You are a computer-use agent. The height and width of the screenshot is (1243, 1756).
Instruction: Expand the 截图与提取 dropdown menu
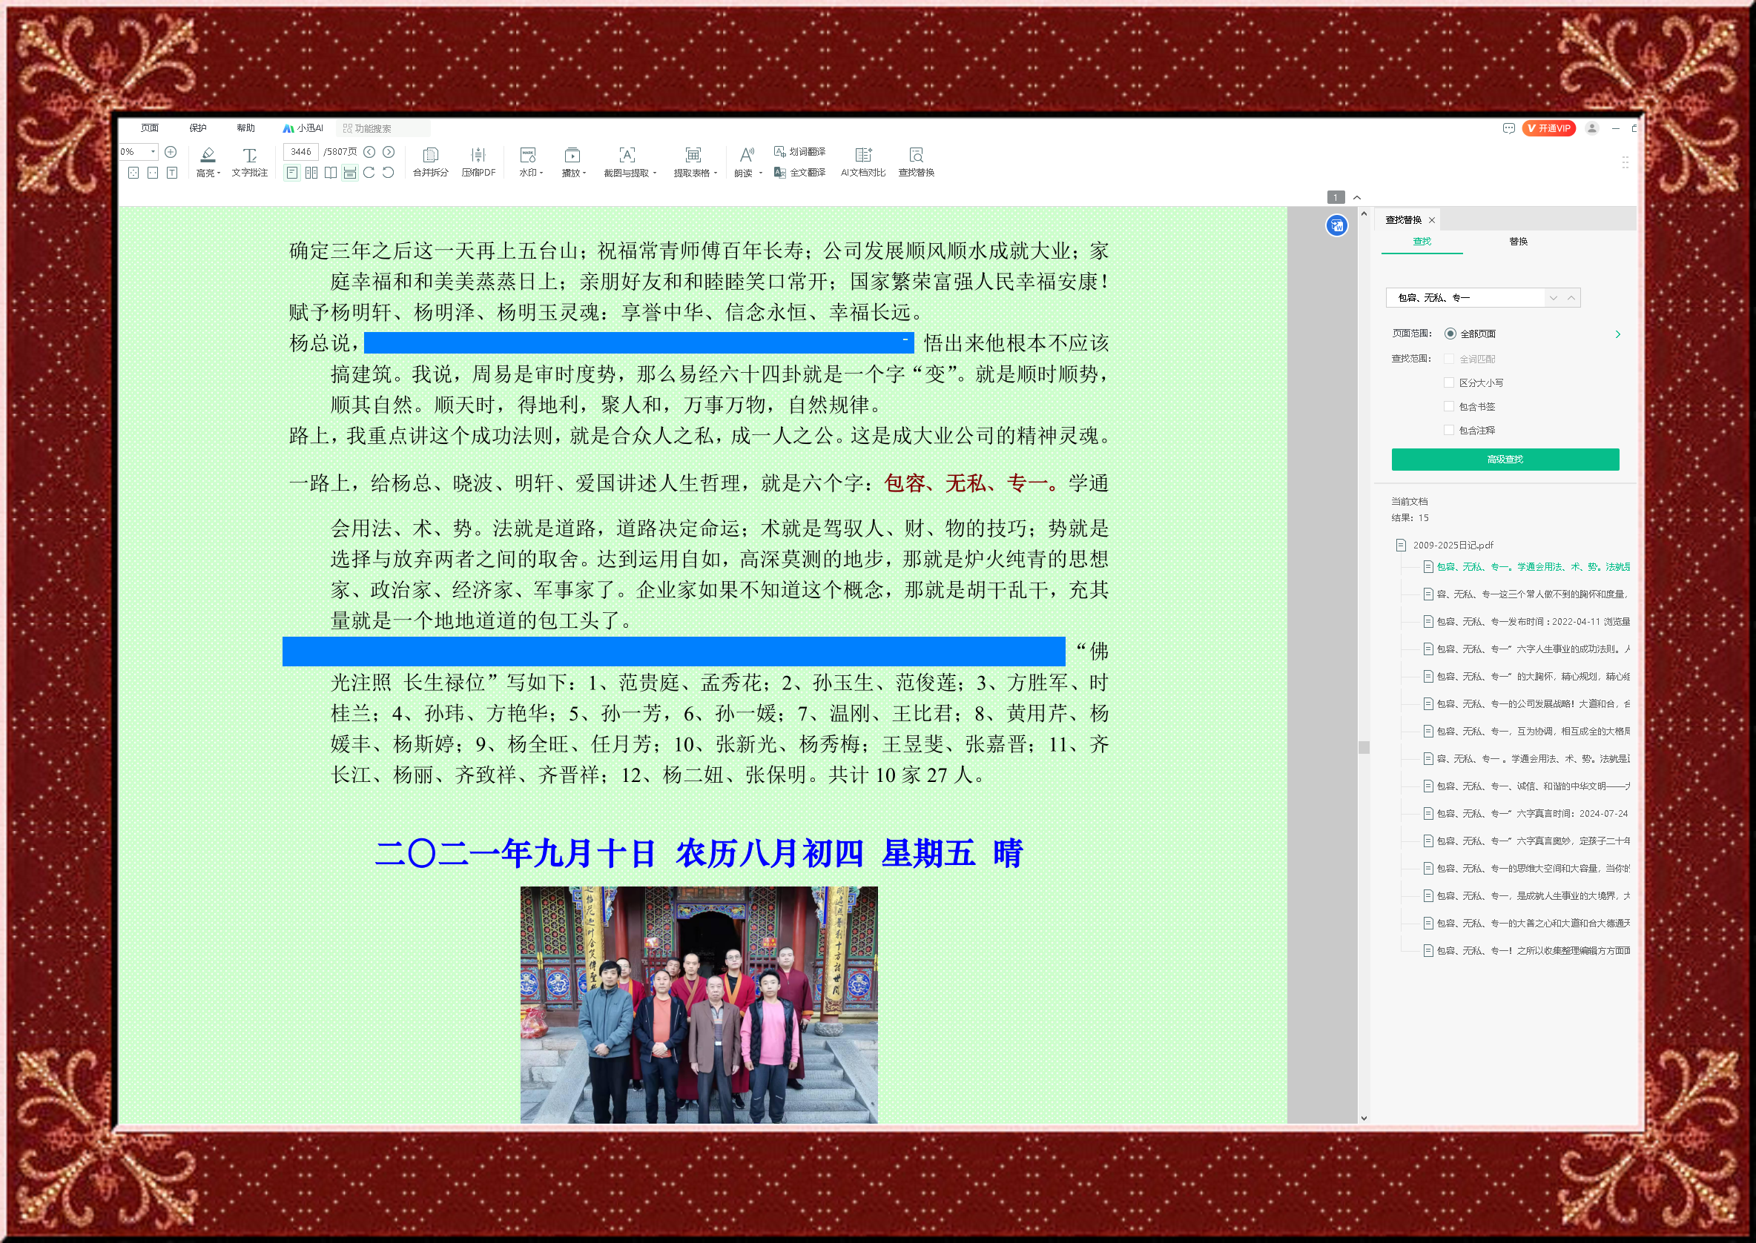(655, 173)
